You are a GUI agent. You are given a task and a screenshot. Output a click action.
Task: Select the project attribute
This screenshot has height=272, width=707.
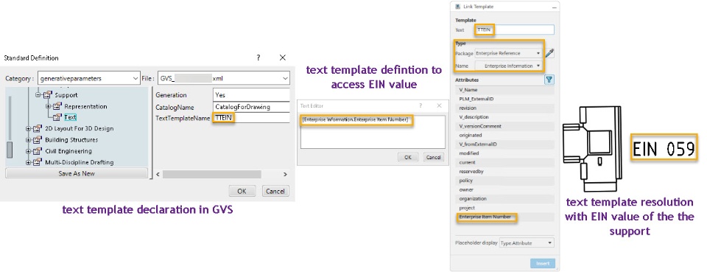[x=505, y=208]
